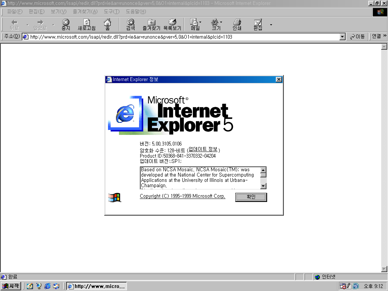Click the page scrollbar up arrow
The image size is (388, 291).
coord(384,47)
